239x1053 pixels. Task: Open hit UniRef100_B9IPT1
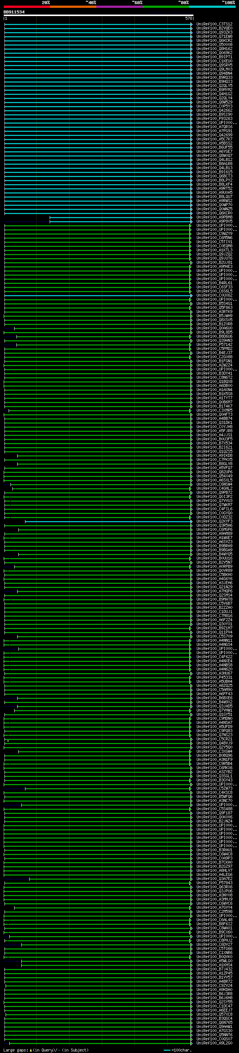pyautogui.click(x=214, y=57)
